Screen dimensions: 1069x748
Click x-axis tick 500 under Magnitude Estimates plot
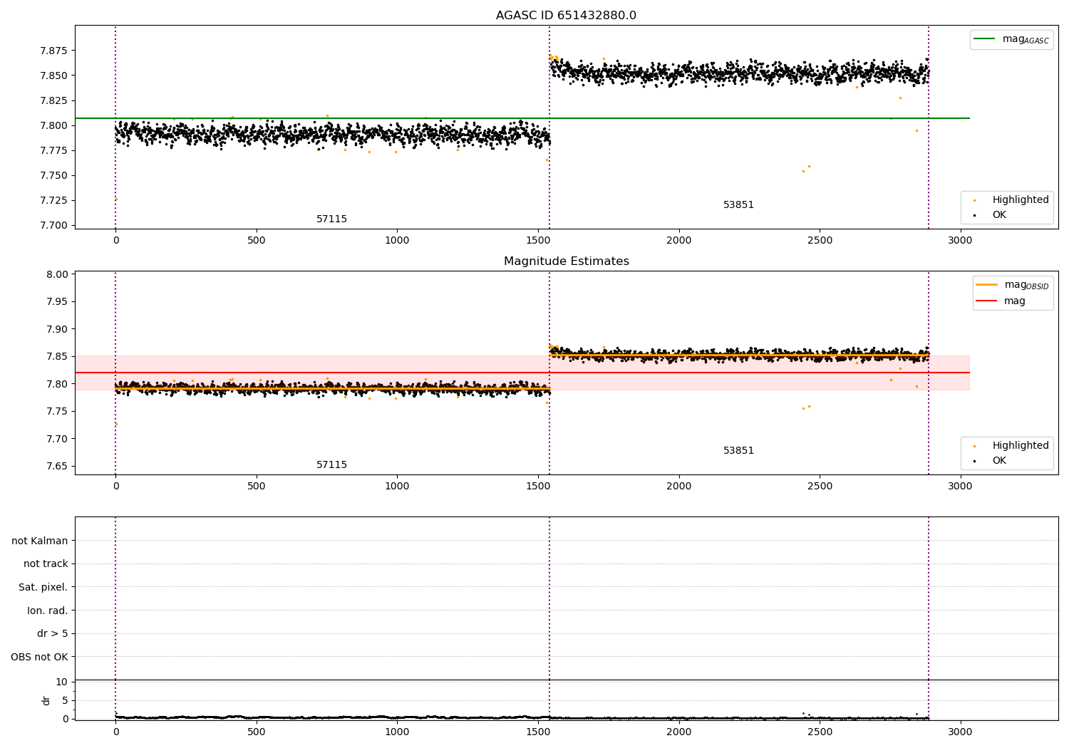pyautogui.click(x=257, y=486)
